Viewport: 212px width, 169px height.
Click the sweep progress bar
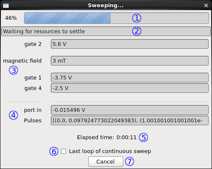click(117, 18)
